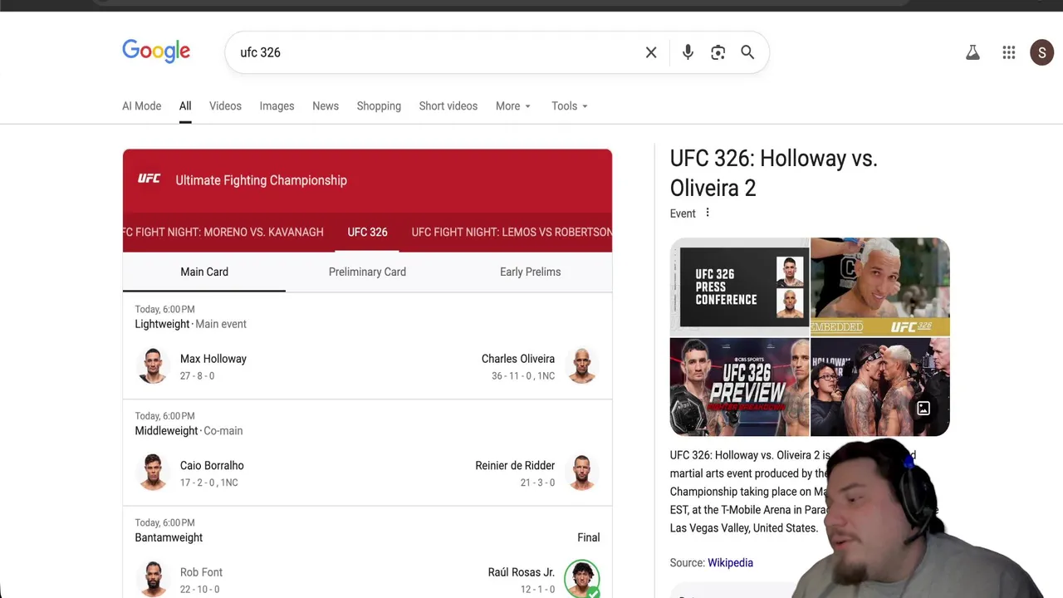The height and width of the screenshot is (598, 1063).
Task: Click the Rob Font name
Action: [201, 572]
